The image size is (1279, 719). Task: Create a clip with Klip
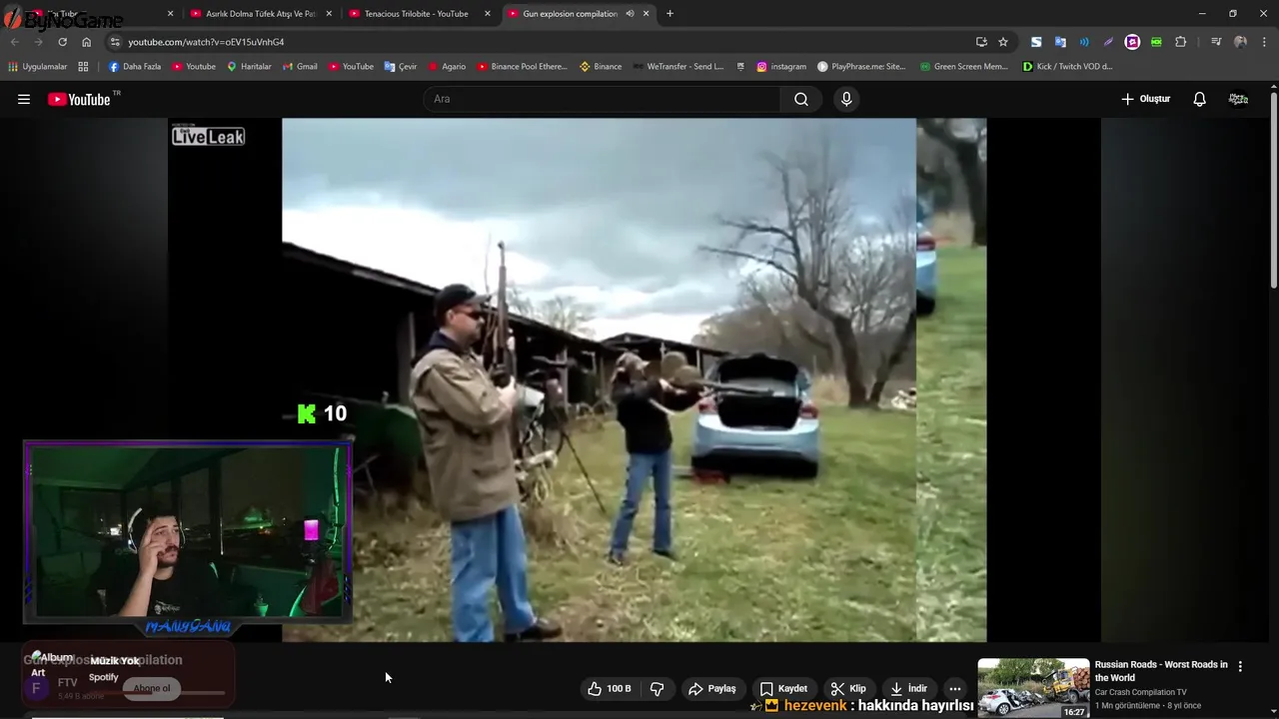pyautogui.click(x=848, y=688)
